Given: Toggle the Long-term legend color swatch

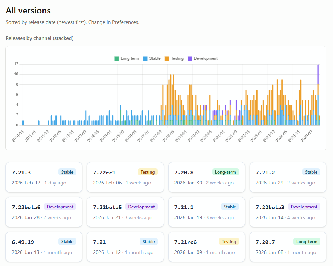Looking at the screenshot, I should (116, 59).
